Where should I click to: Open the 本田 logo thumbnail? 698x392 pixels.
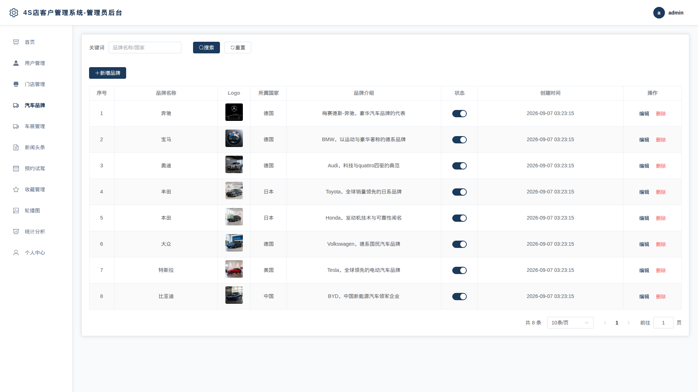(234, 217)
